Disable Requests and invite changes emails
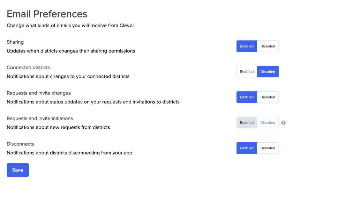The width and height of the screenshot is (338, 199). tap(267, 97)
